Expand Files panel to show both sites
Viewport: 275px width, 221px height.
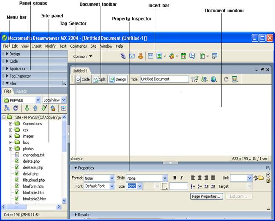[64, 108]
